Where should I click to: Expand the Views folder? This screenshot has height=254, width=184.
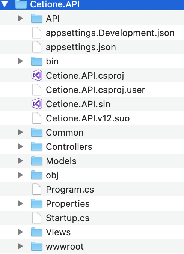(x=20, y=232)
